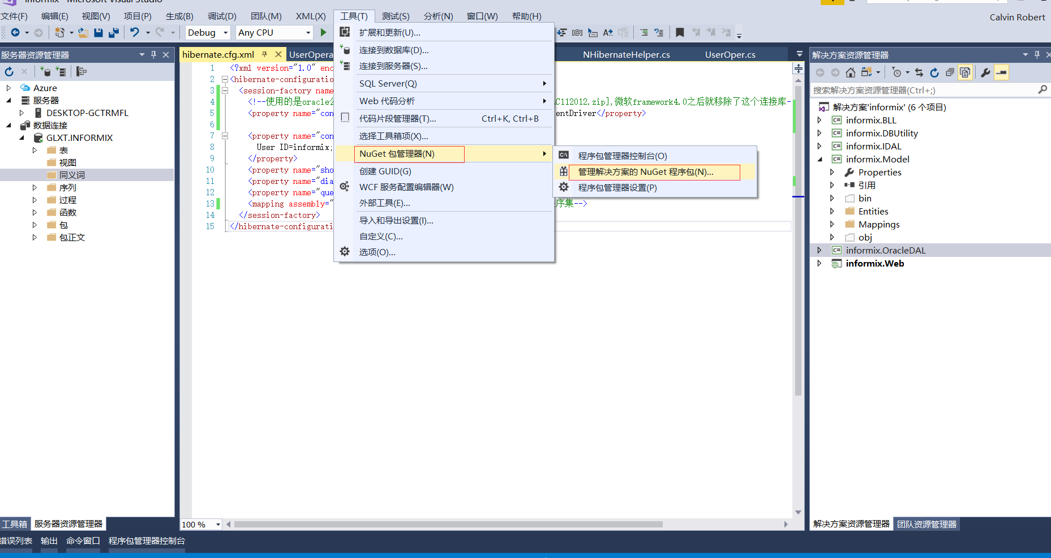Click the toolbar overflow options arrow
Viewport: 1051px width, 558px height.
[739, 35]
